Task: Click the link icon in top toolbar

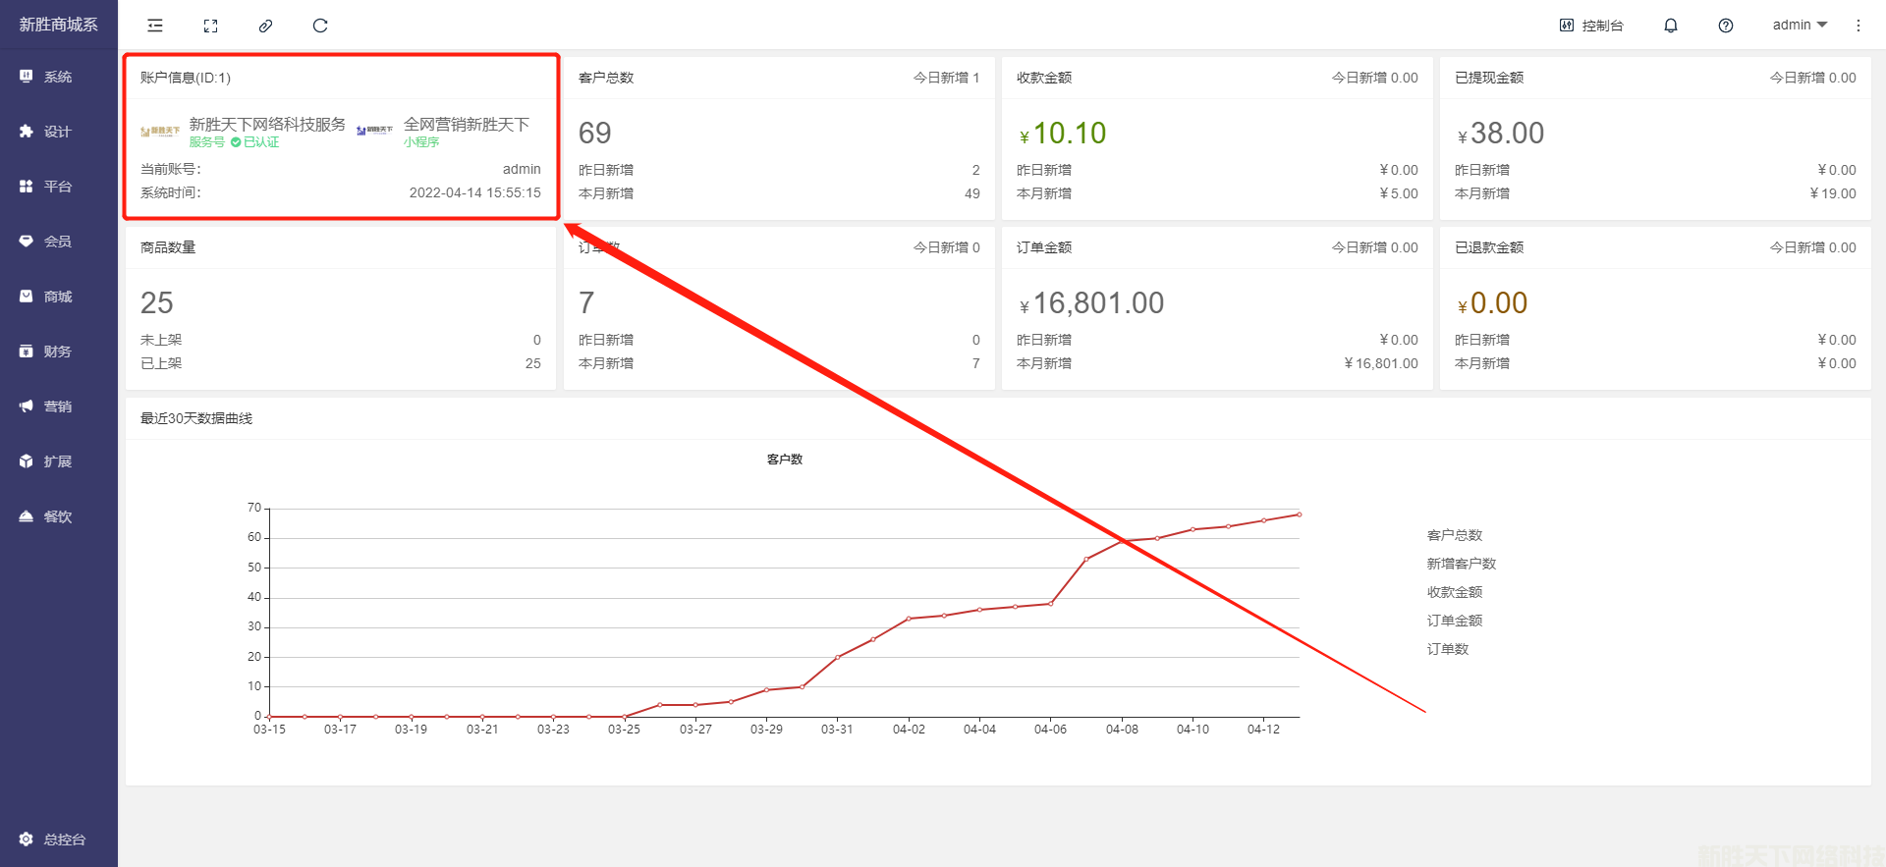Action: (x=265, y=26)
